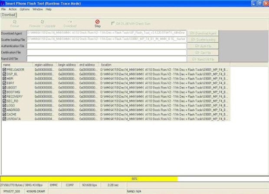Select the ANDROID row name
Image resolution: width=269 pixels, height=194 pixels.
point(13,110)
